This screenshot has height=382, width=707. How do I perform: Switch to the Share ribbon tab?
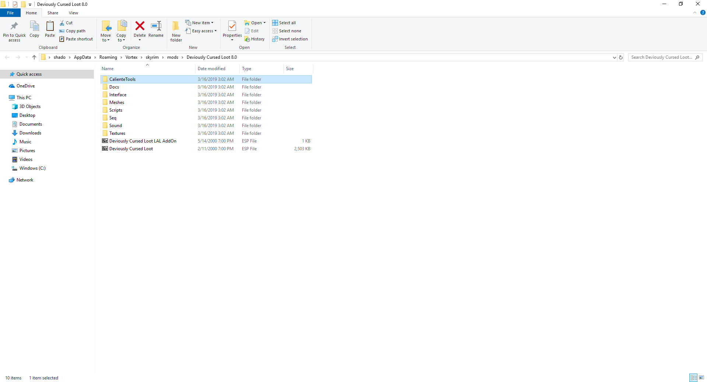pos(53,13)
